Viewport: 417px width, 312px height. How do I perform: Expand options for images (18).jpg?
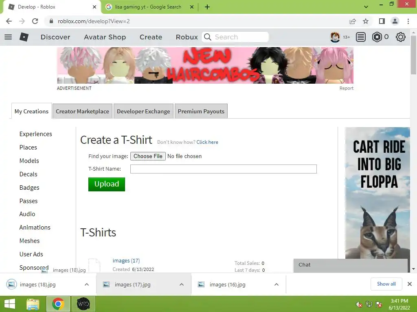pyautogui.click(x=87, y=284)
